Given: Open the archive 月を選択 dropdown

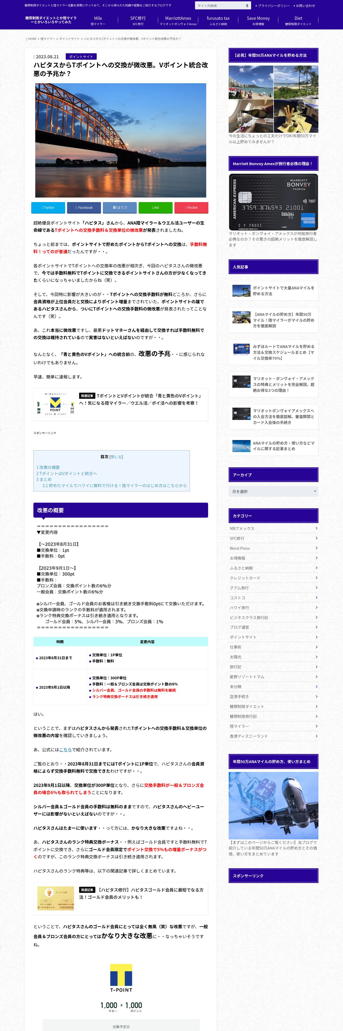Looking at the screenshot, I should (x=274, y=491).
